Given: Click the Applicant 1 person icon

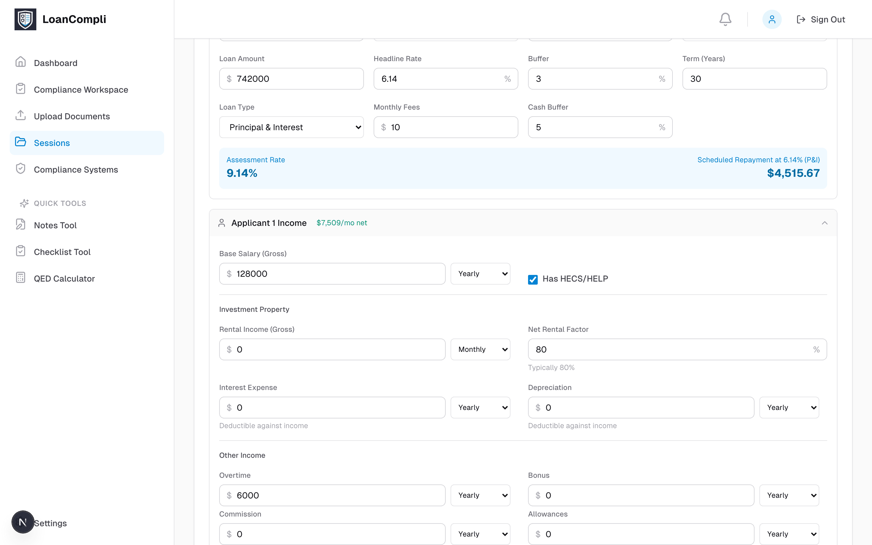Looking at the screenshot, I should click(x=222, y=223).
